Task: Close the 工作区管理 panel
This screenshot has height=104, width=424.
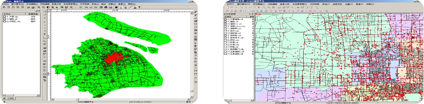Action: point(252,14)
